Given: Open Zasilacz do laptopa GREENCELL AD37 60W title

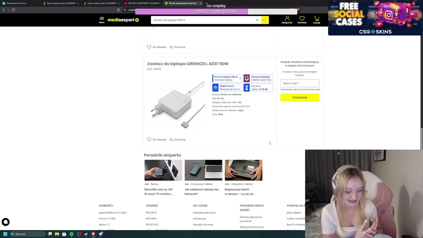Looking at the screenshot, I should (188, 64).
